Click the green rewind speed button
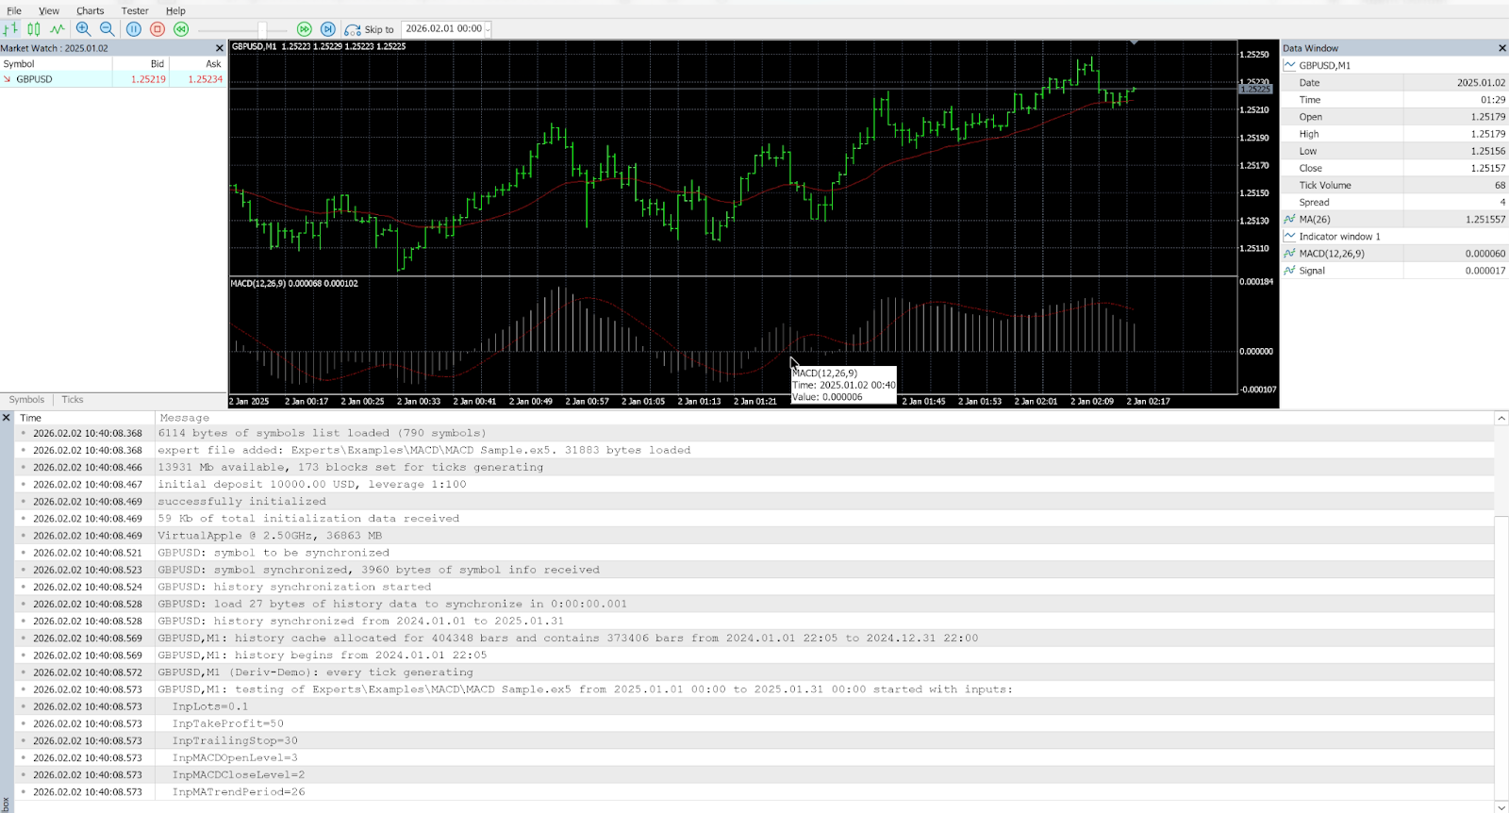Screen dimensions: 1509x813 point(181,29)
